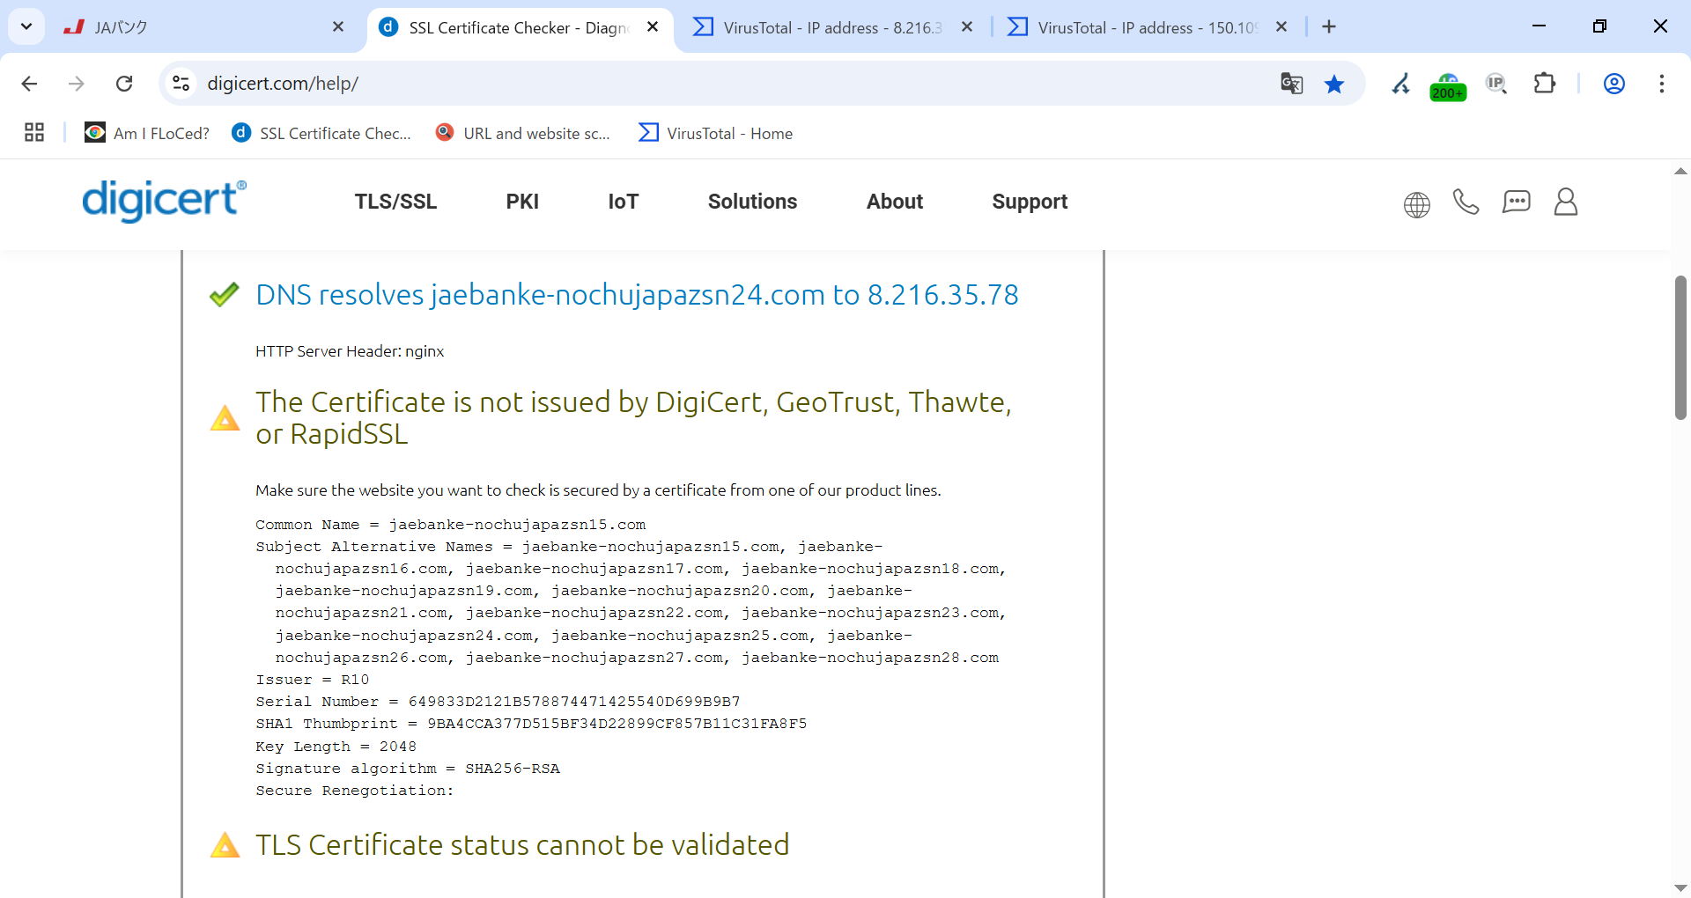Close the VirusTotal 150.10 tab
The image size is (1691, 898).
(x=1281, y=27)
